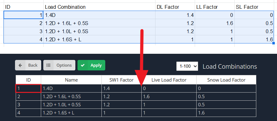Viewport: 277px width, 121px height.
Task: Click Snow Load Factor cell with 1.6
Action: click(x=226, y=113)
